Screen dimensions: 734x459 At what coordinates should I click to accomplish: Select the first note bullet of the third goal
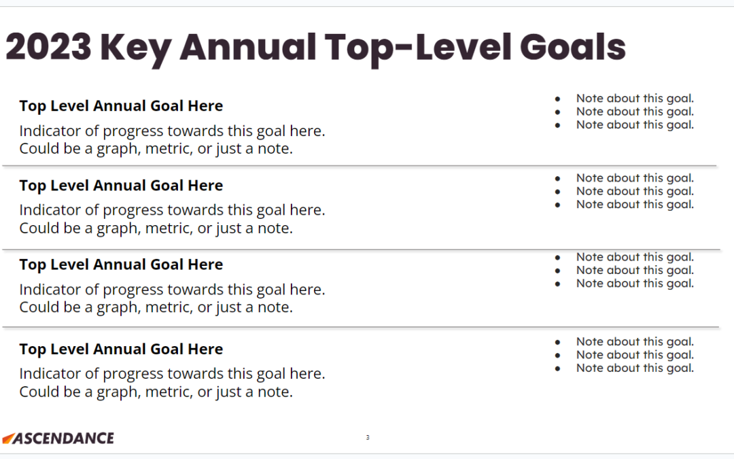pyautogui.click(x=634, y=257)
